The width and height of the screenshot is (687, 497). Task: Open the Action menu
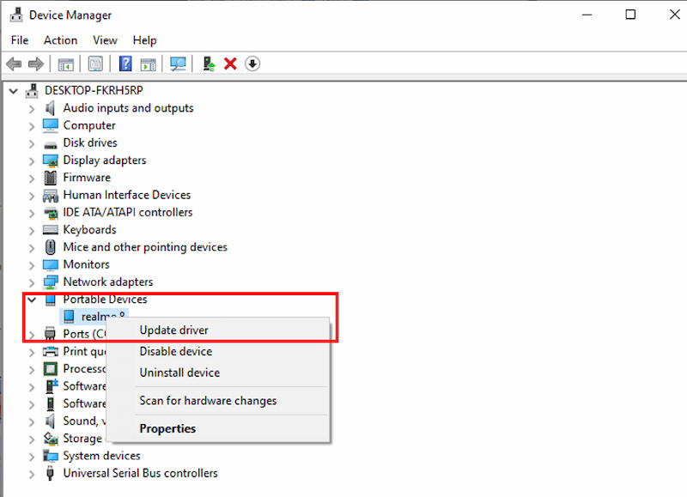point(60,40)
